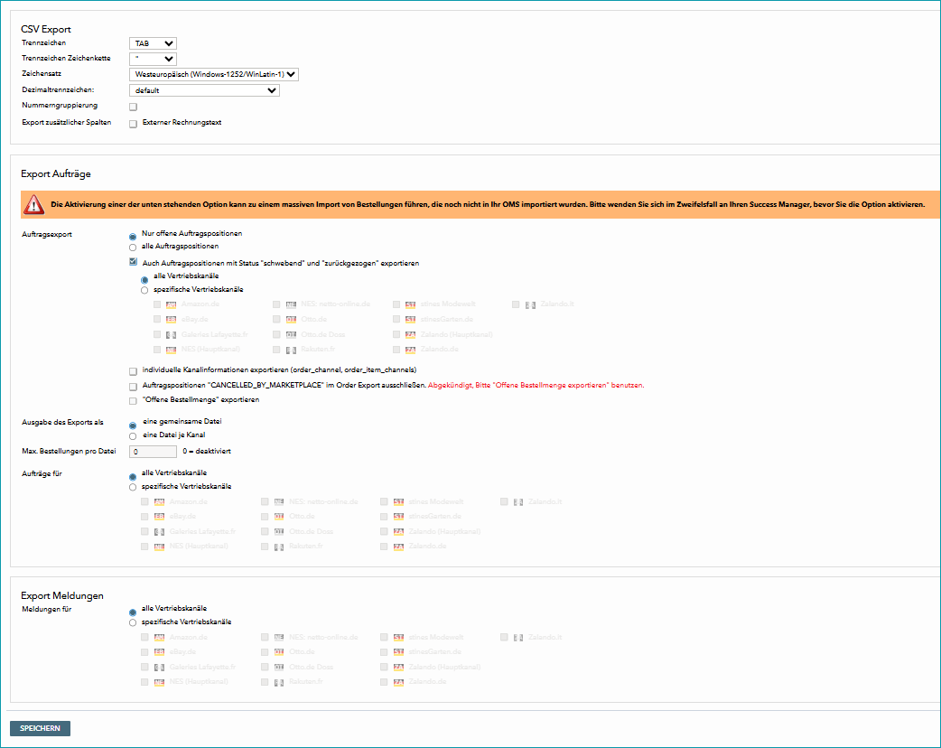Uncheck 'schwebend' and 'zurückgezogen' export checkbox
The height and width of the screenshot is (748, 941).
(134, 262)
